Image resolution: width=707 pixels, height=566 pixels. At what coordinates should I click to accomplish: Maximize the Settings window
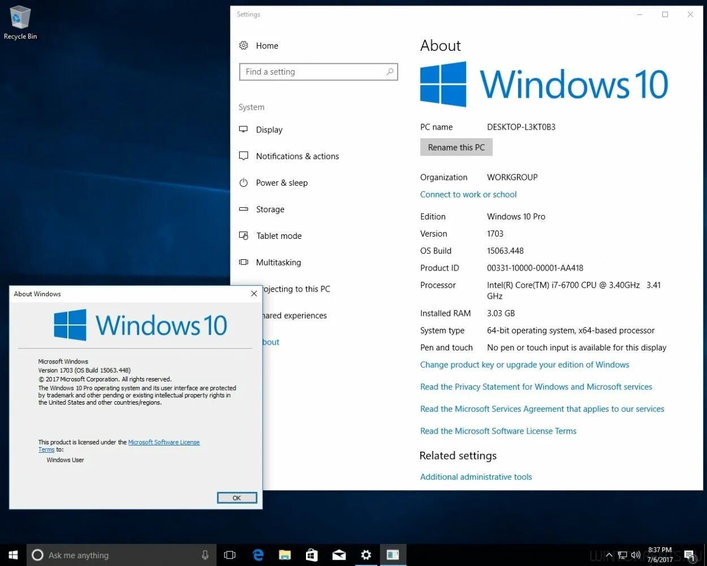665,15
